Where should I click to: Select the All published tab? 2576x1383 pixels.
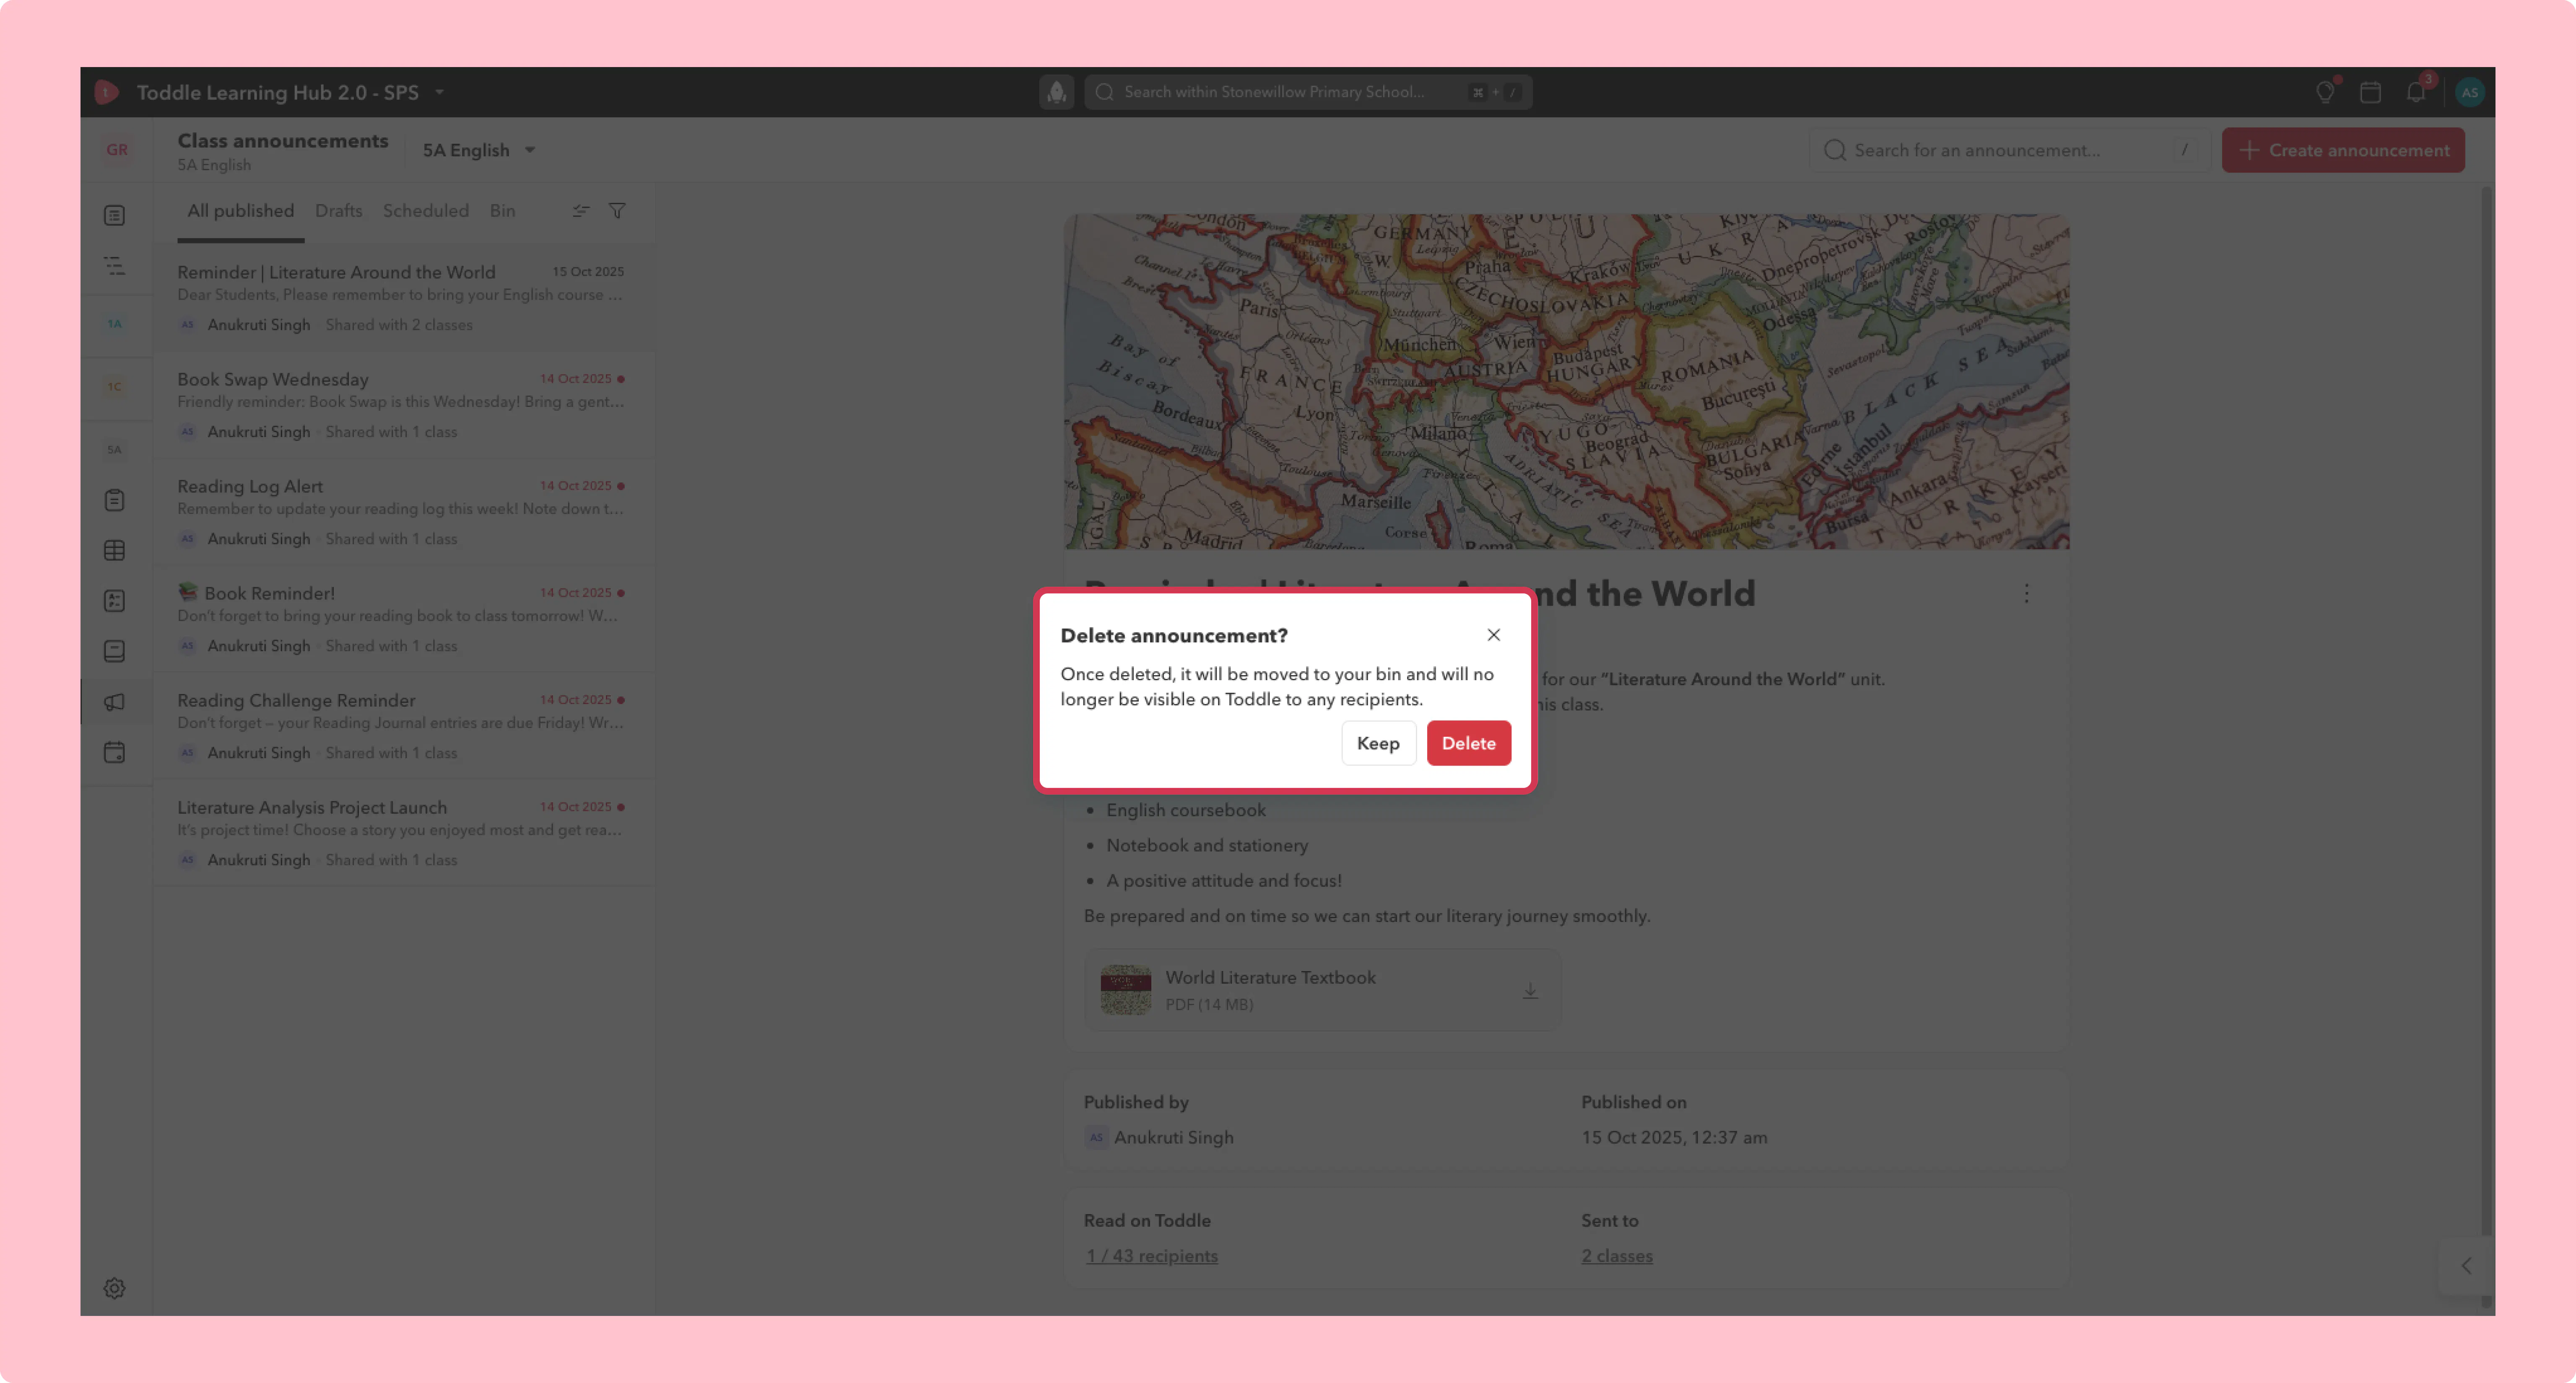tap(241, 211)
